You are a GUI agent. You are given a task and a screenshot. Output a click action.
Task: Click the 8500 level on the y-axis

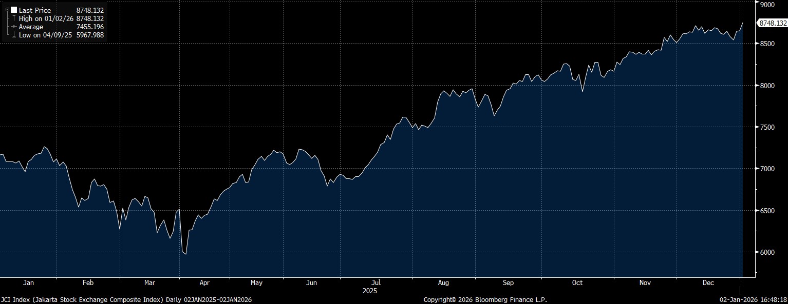[x=766, y=44]
